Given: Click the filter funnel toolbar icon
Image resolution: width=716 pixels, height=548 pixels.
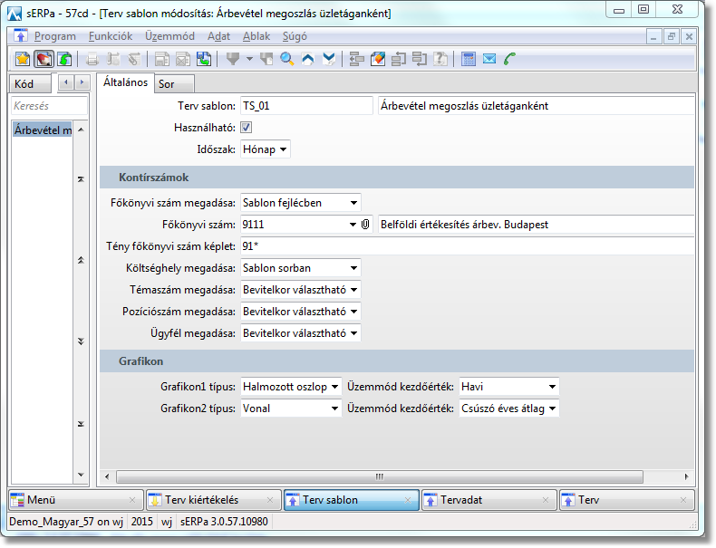Looking at the screenshot, I should pyautogui.click(x=233, y=60).
